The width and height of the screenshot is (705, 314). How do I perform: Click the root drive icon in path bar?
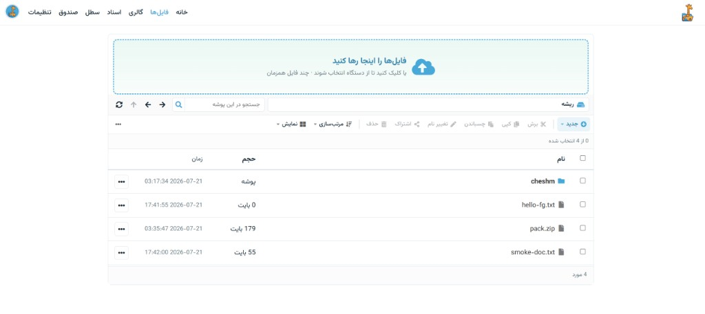580,104
